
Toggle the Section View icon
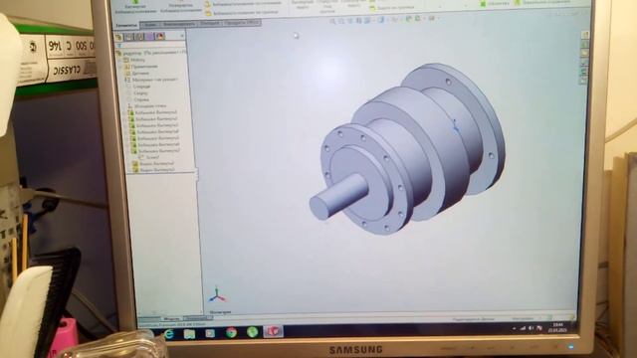point(359,20)
